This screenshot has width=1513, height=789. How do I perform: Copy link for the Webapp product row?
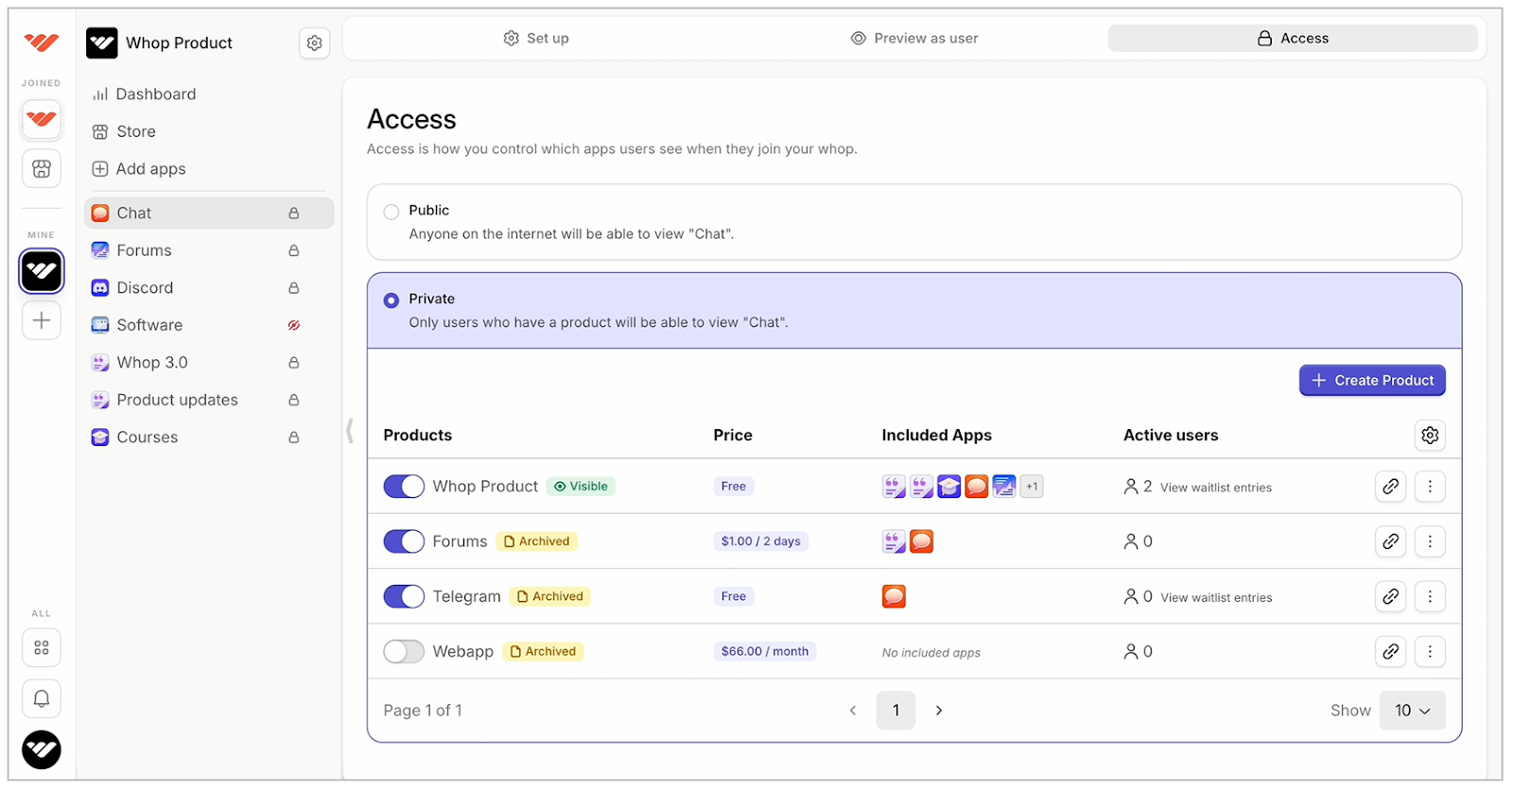tap(1390, 651)
